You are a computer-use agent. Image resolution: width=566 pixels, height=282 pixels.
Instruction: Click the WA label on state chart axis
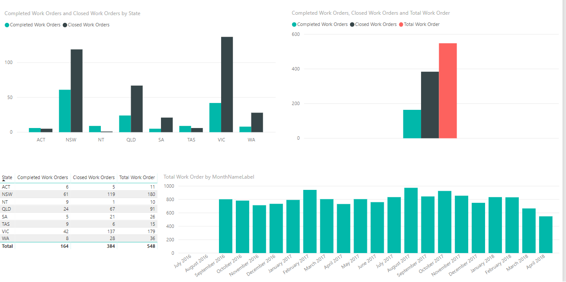(x=251, y=140)
